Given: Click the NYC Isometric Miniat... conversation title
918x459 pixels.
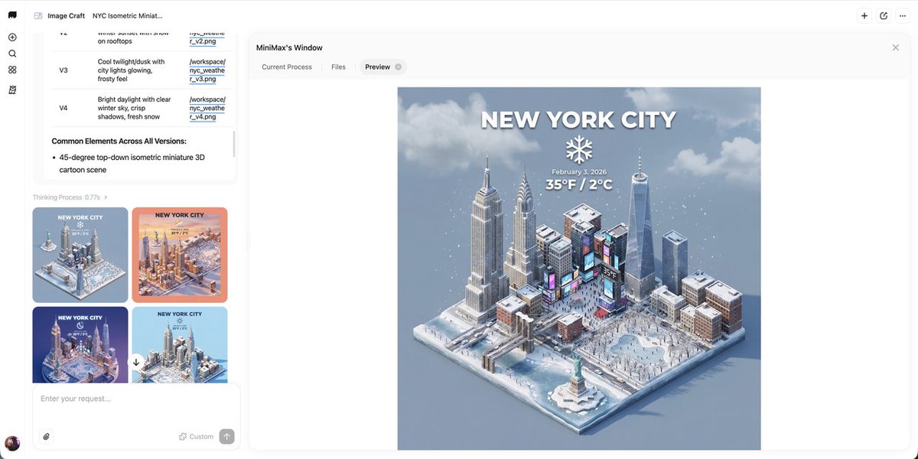Looking at the screenshot, I should point(128,15).
